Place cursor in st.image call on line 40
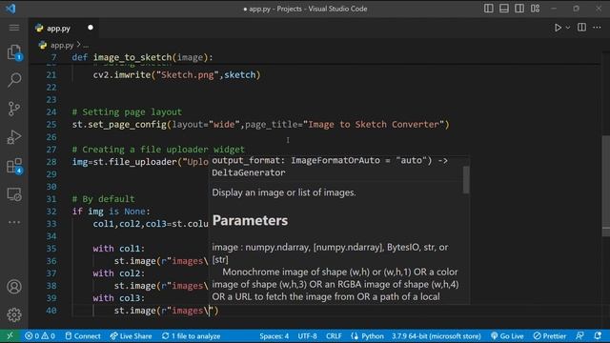Viewport: 610px width, 343px height. point(167,311)
